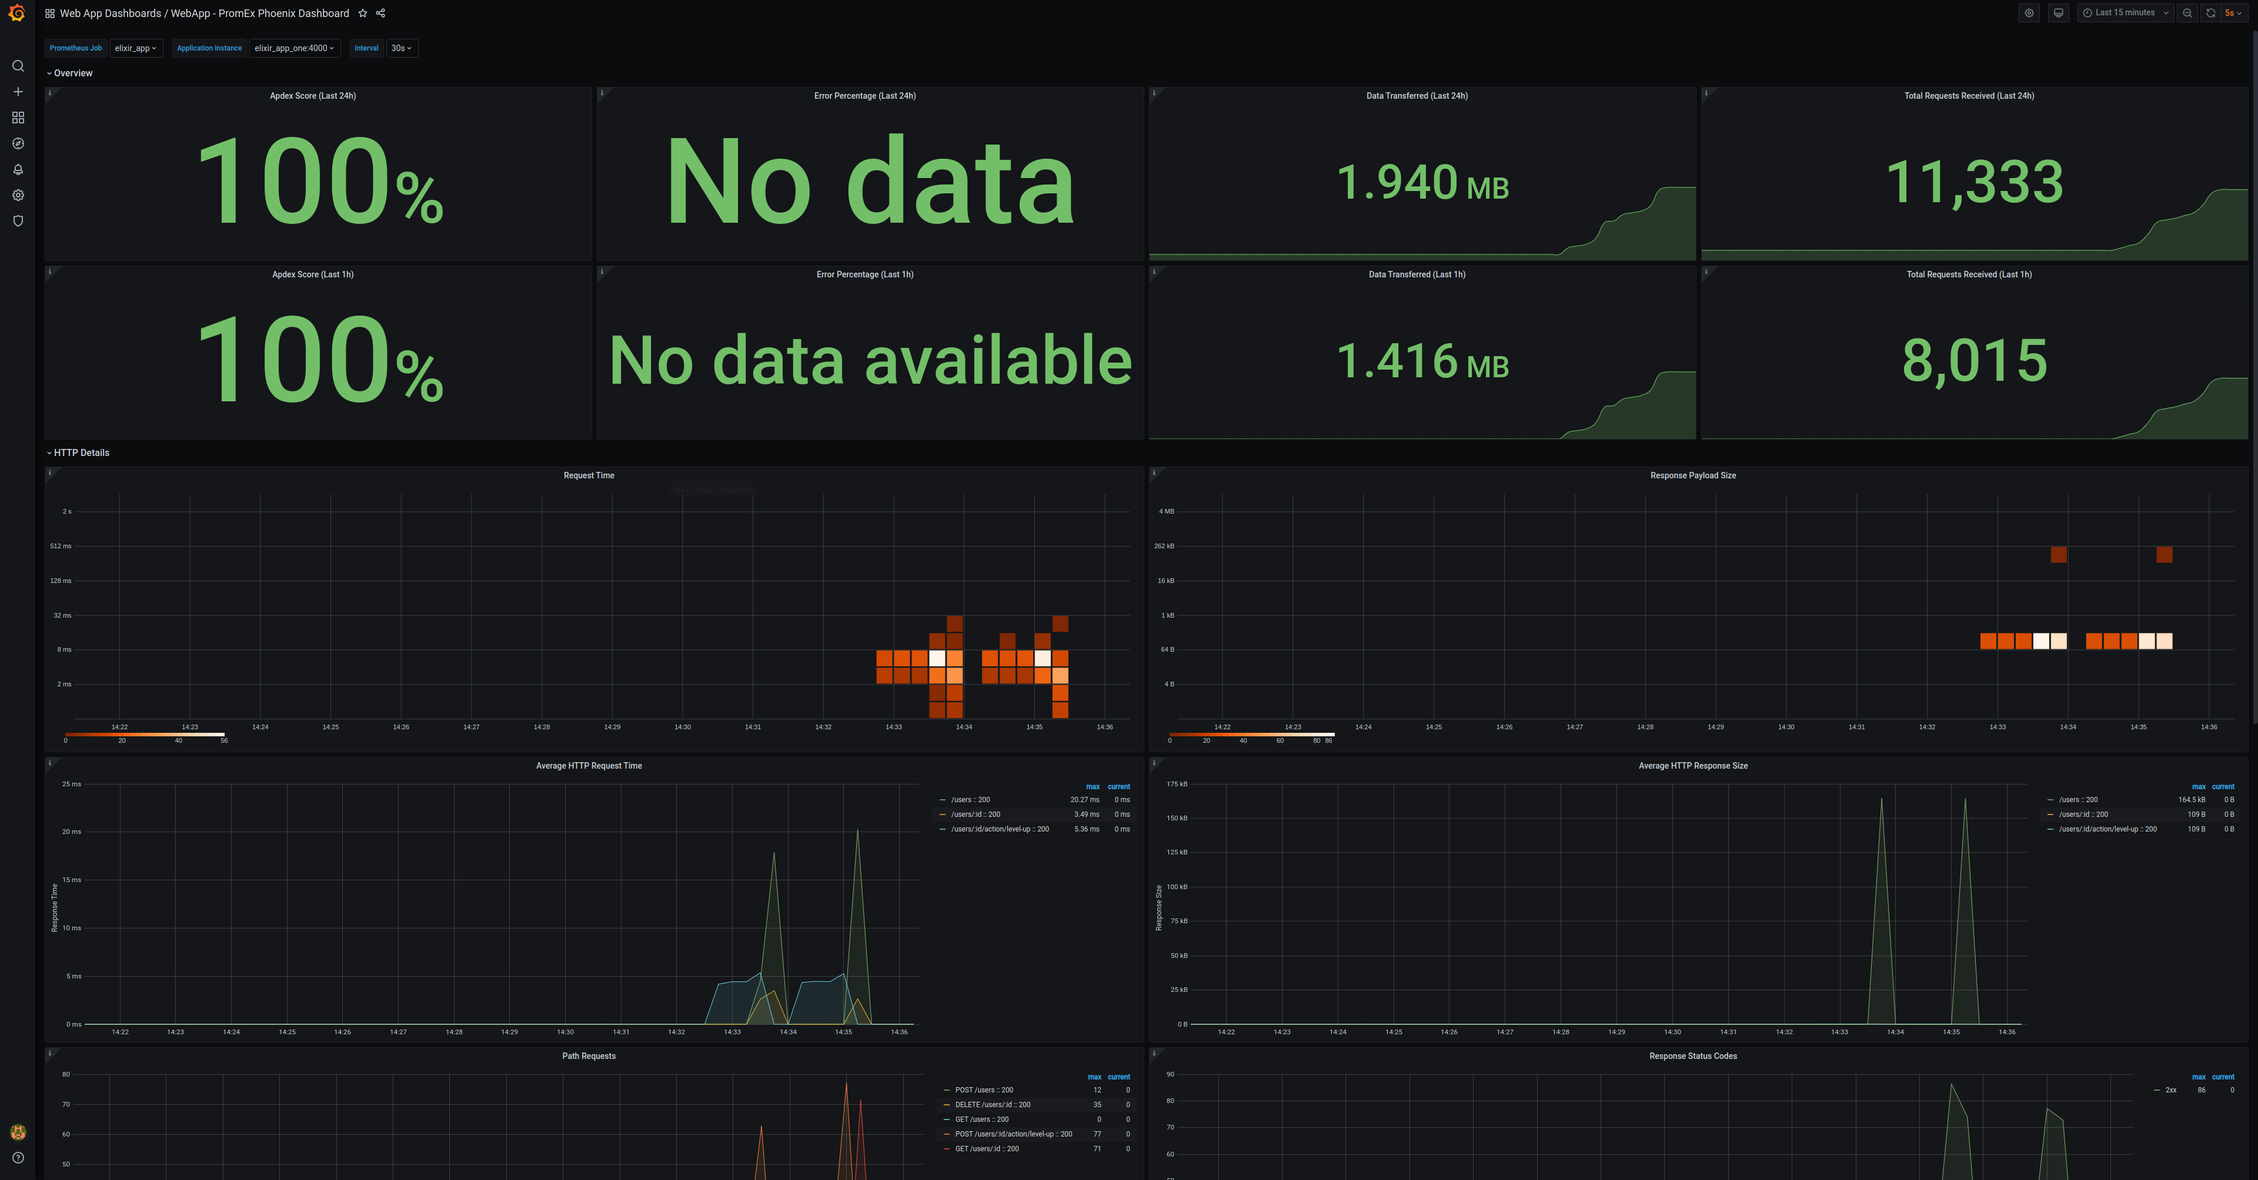Open the elixir_app_one:4000 Application Instance selector
This screenshot has height=1180, width=2258.
coord(293,48)
